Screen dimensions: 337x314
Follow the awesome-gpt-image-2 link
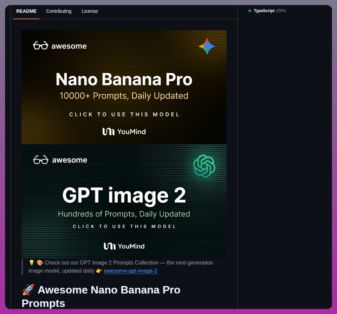(131, 271)
